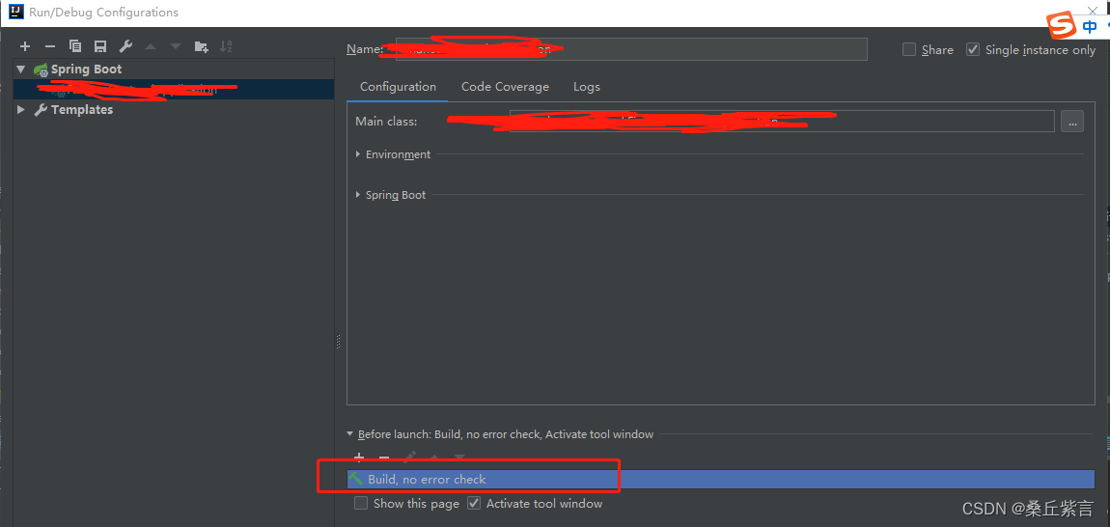
Task: Toggle Chinese input mode indicator
Action: coord(1090,27)
